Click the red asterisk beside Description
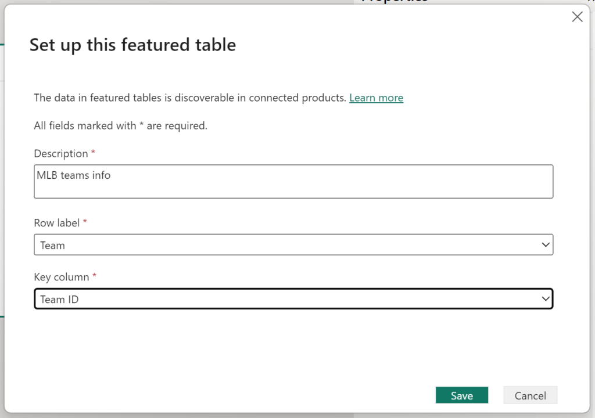Screen dimensions: 595x418 point(94,153)
